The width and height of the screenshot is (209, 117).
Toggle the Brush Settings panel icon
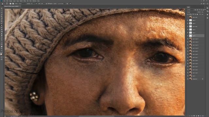[x=10, y=4]
